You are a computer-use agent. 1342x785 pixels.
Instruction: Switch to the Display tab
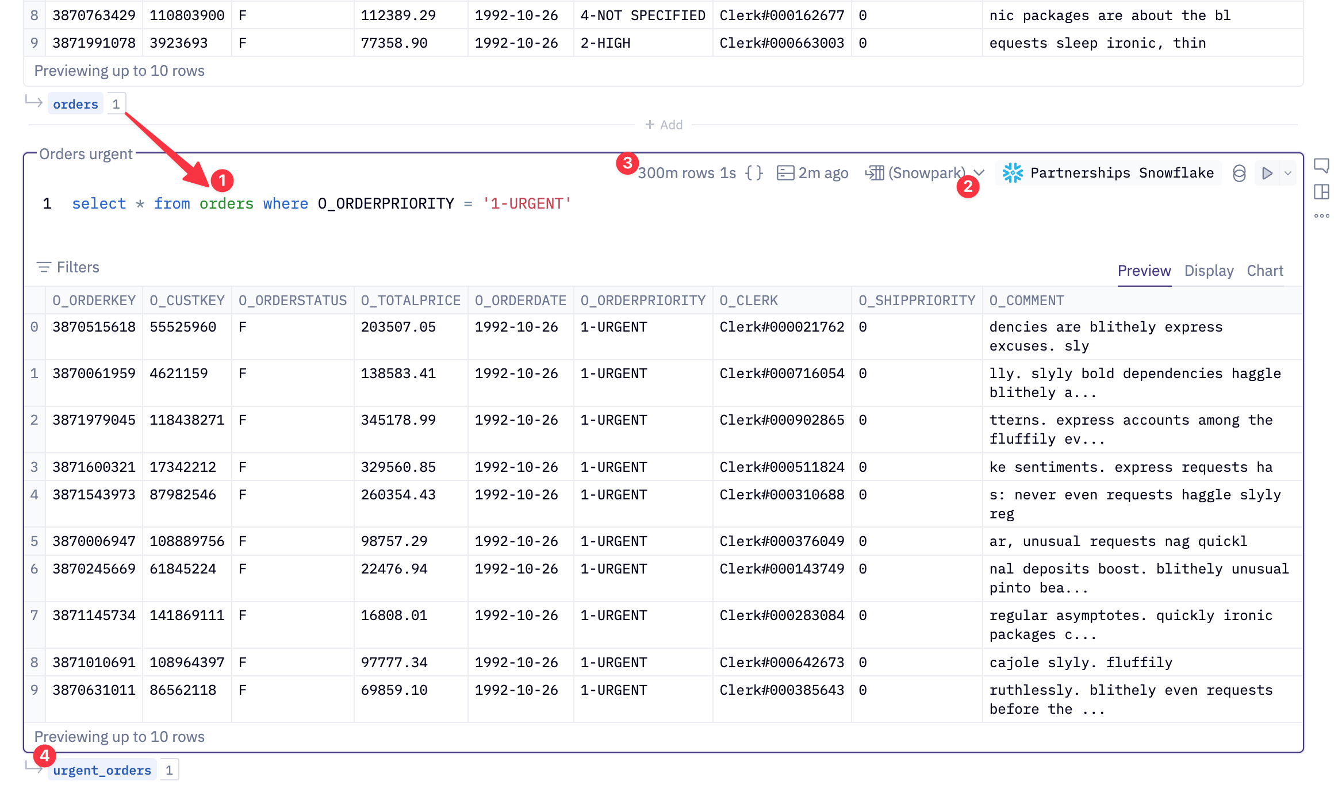[x=1209, y=271]
